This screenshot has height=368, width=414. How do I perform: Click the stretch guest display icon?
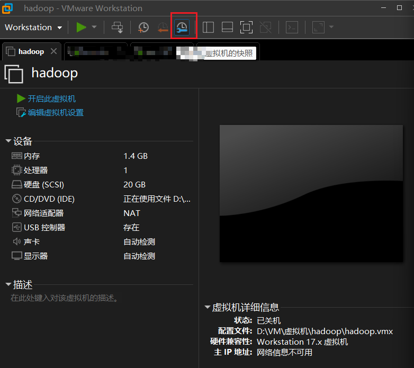(x=318, y=27)
